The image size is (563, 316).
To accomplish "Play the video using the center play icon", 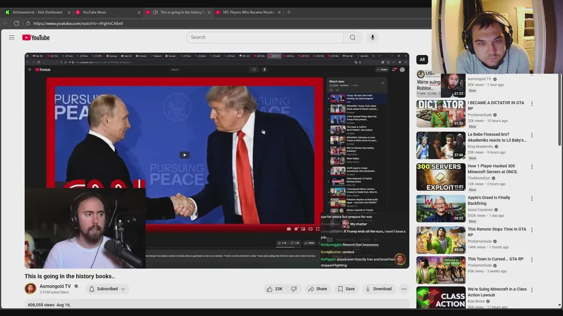I will (185, 155).
